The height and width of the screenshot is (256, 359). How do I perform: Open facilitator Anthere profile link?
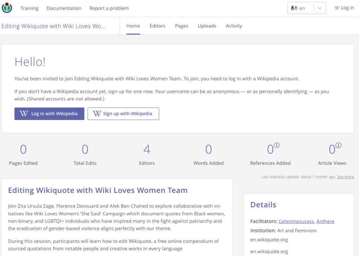325,221
